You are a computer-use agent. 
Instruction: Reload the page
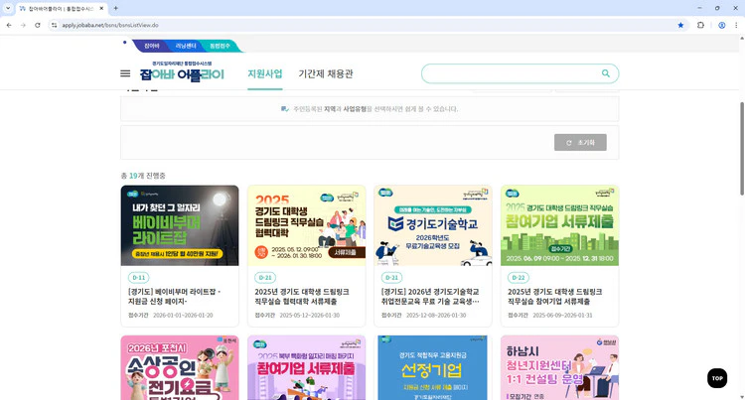click(38, 25)
